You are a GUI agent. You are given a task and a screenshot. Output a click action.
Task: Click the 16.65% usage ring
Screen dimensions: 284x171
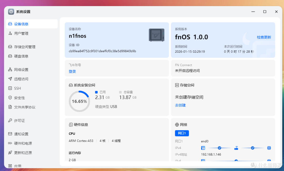(x=79, y=101)
